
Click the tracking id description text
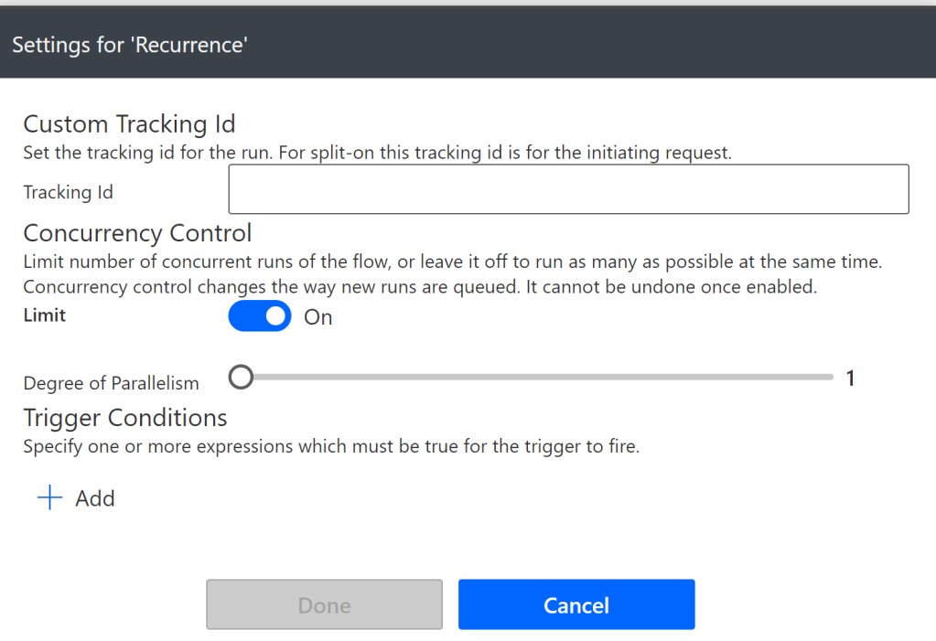(377, 153)
